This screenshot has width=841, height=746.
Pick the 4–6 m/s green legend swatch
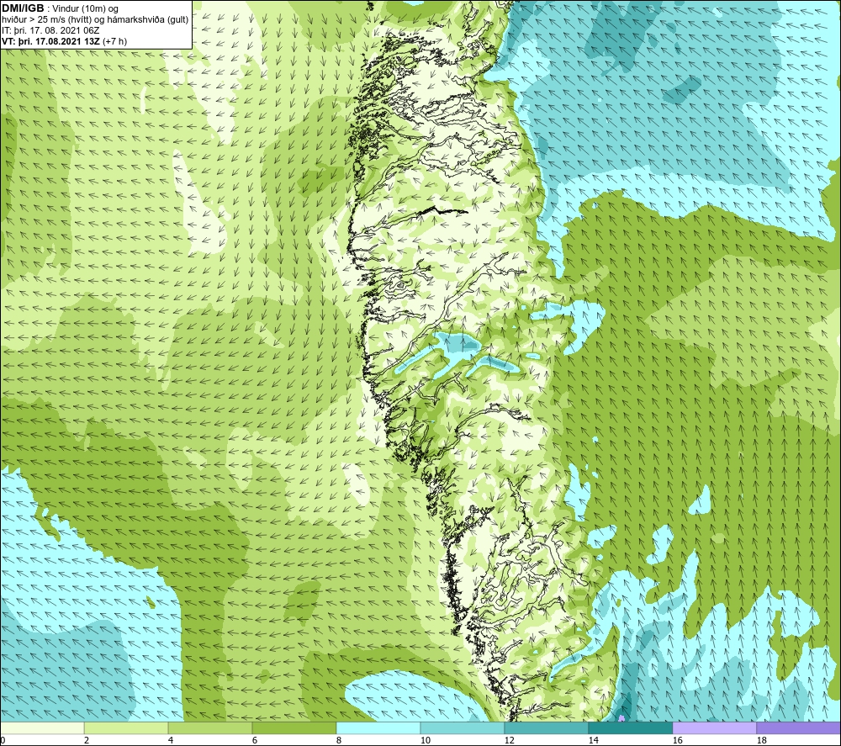[x=210, y=727]
